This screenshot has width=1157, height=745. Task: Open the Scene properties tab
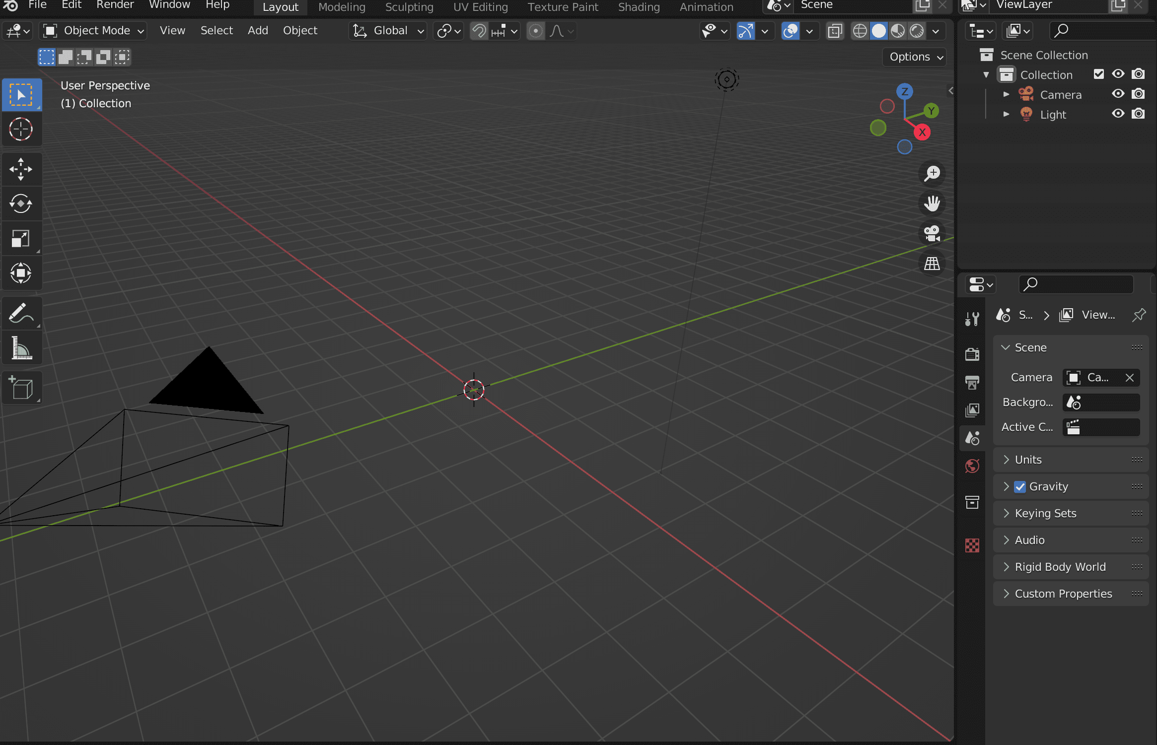tap(972, 438)
